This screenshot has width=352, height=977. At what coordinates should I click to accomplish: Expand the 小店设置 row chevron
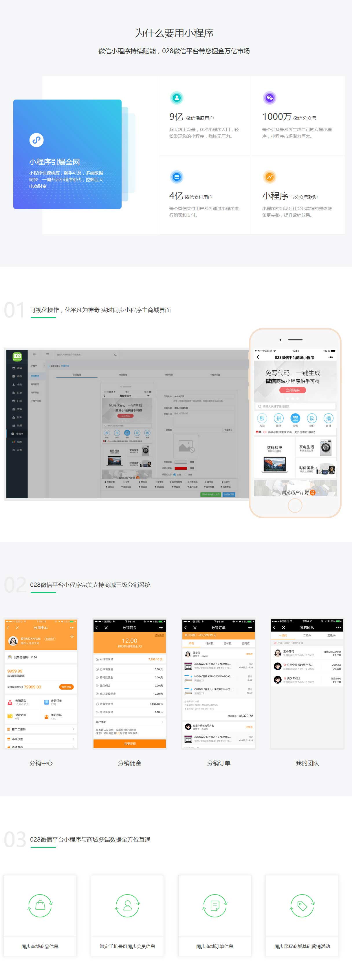pos(73,739)
